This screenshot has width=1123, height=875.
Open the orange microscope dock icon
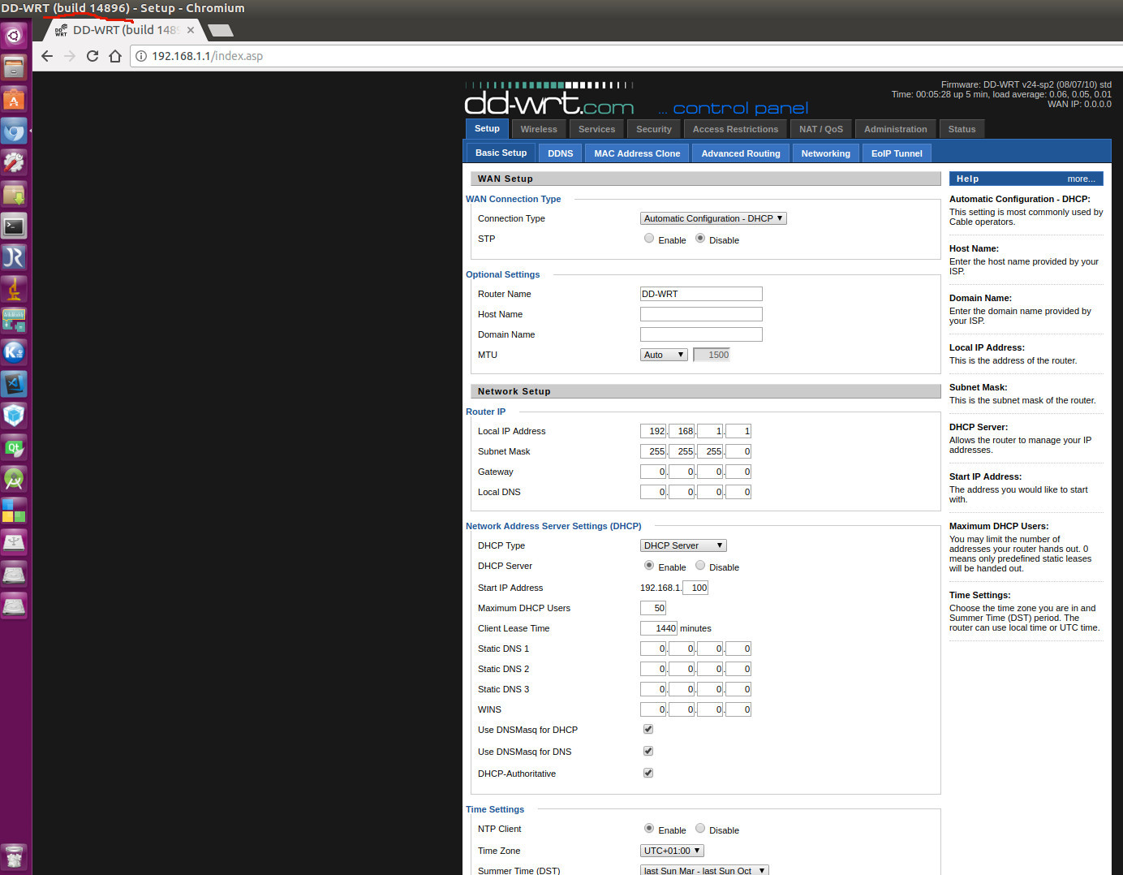pyautogui.click(x=14, y=289)
